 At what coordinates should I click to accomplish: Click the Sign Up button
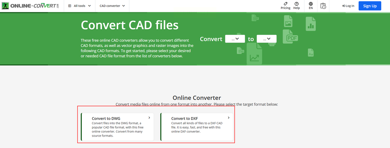pyautogui.click(x=370, y=6)
